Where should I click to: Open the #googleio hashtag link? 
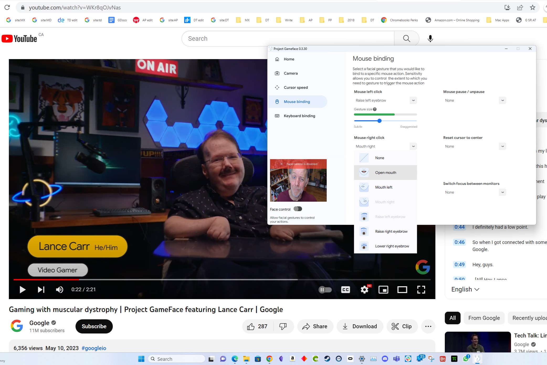click(94, 348)
